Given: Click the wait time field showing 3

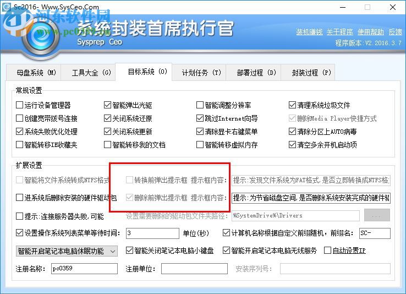Looking at the screenshot, I should point(152,233).
